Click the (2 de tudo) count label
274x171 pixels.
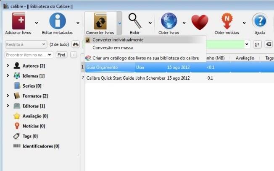[59, 44]
